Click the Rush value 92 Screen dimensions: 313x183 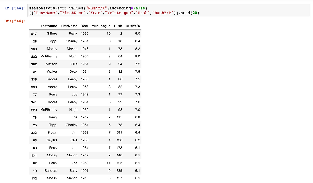pyautogui.click(x=120, y=102)
